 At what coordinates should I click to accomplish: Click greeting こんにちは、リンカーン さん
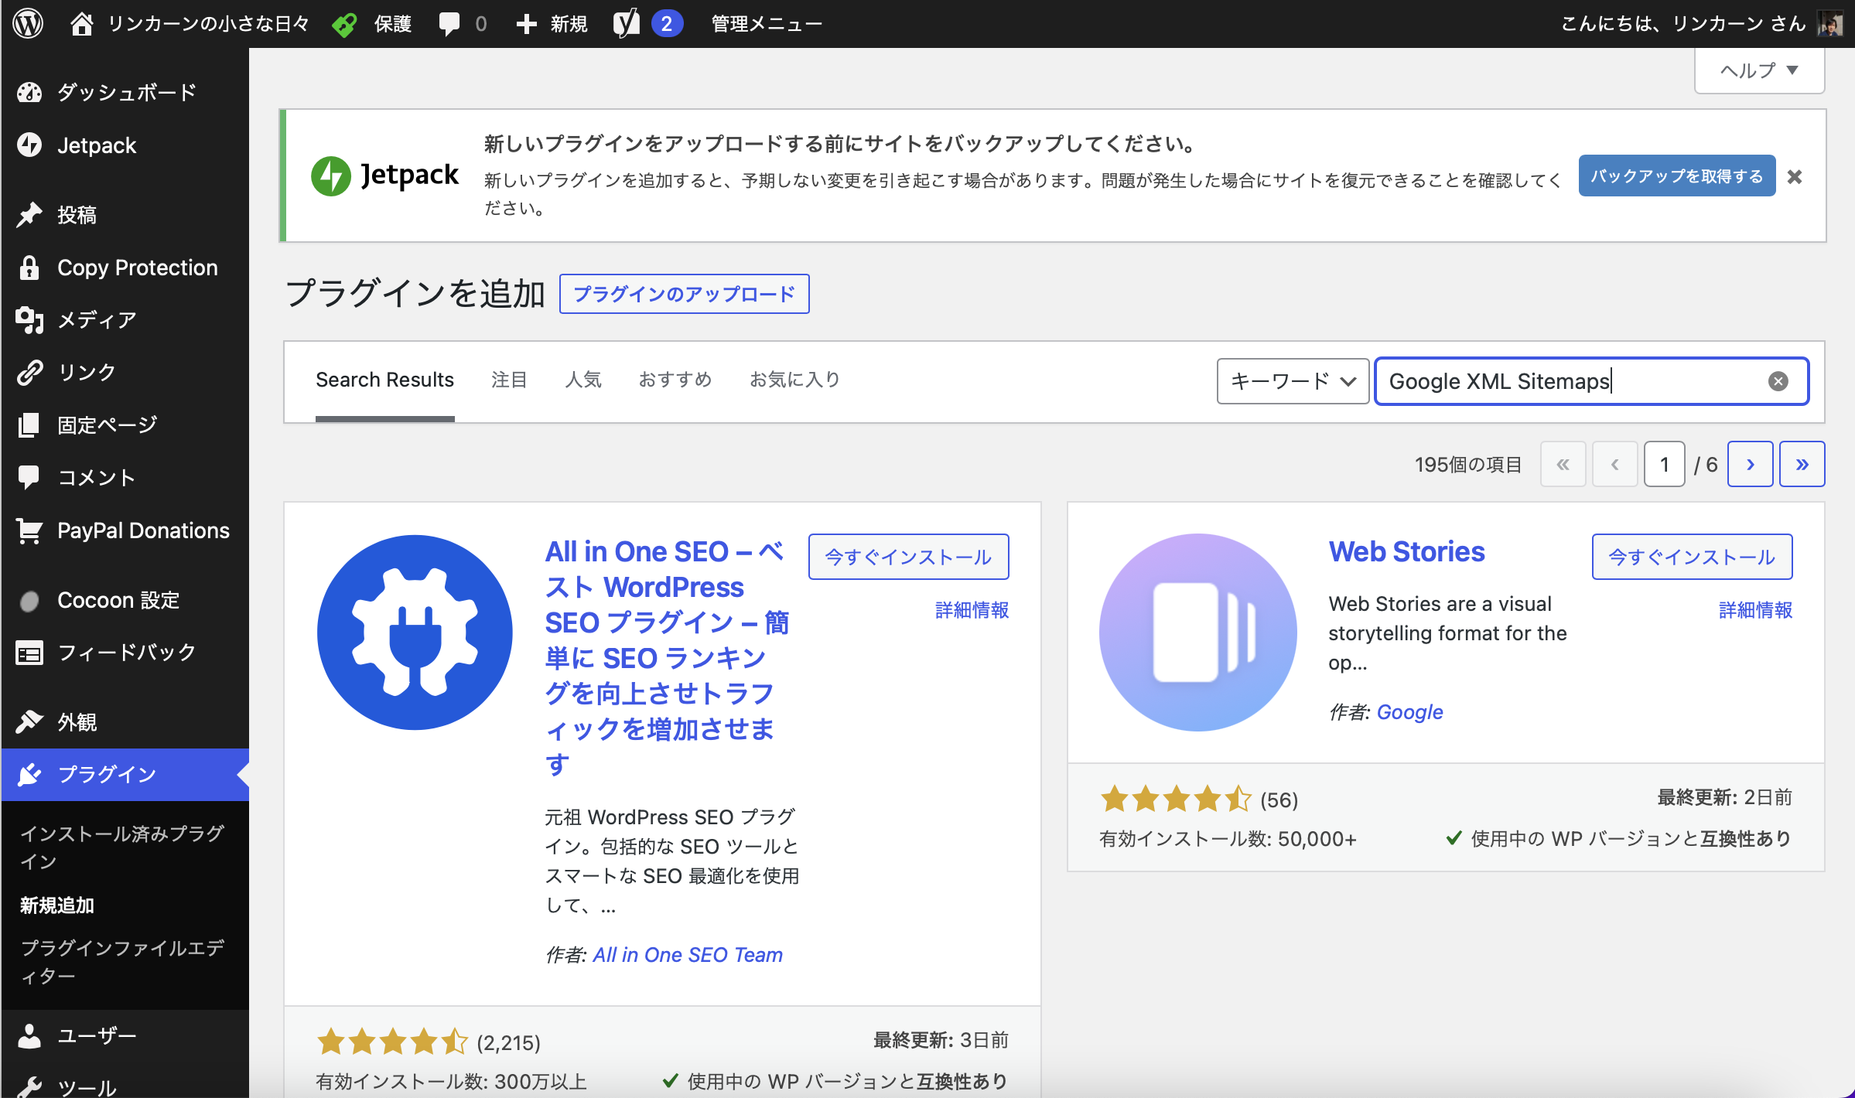click(x=1682, y=24)
